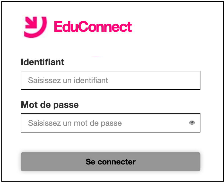The width and height of the screenshot is (224, 183).
Task: Show password using the eye icon
Action: coord(192,123)
